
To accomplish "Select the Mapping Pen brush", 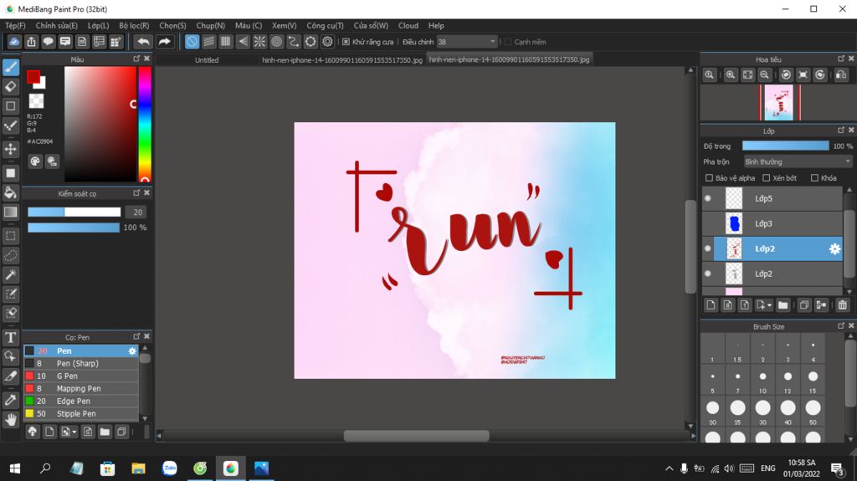I will (x=81, y=389).
